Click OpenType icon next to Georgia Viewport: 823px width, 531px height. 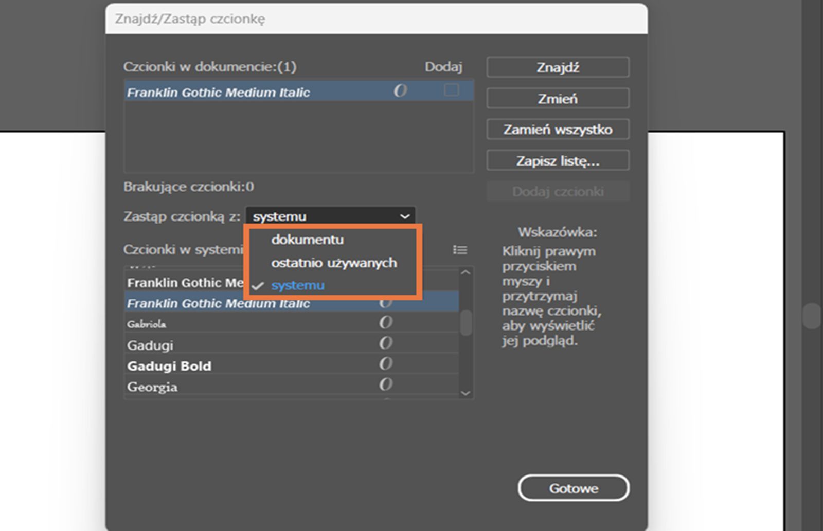(x=386, y=384)
